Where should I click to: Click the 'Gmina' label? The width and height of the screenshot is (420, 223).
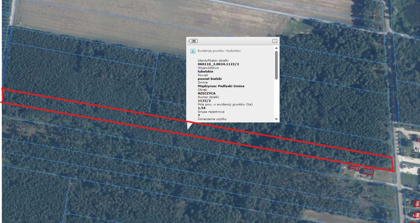(202, 82)
